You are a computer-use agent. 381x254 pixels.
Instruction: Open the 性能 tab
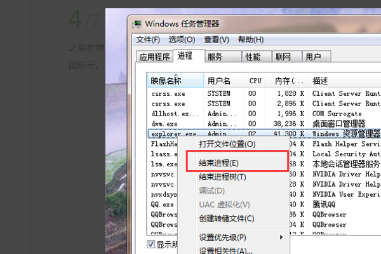[x=257, y=57]
